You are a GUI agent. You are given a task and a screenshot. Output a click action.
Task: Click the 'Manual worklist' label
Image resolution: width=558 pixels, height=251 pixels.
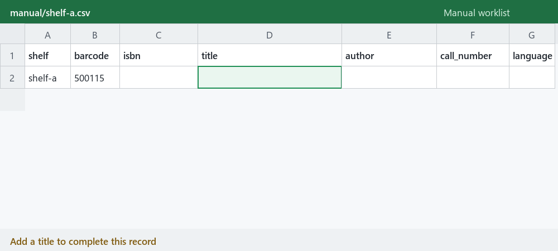(x=477, y=13)
